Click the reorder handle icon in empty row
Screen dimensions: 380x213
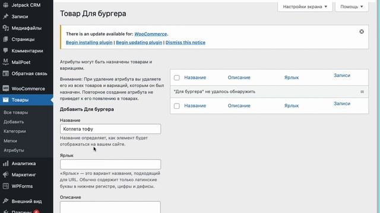tap(362, 92)
